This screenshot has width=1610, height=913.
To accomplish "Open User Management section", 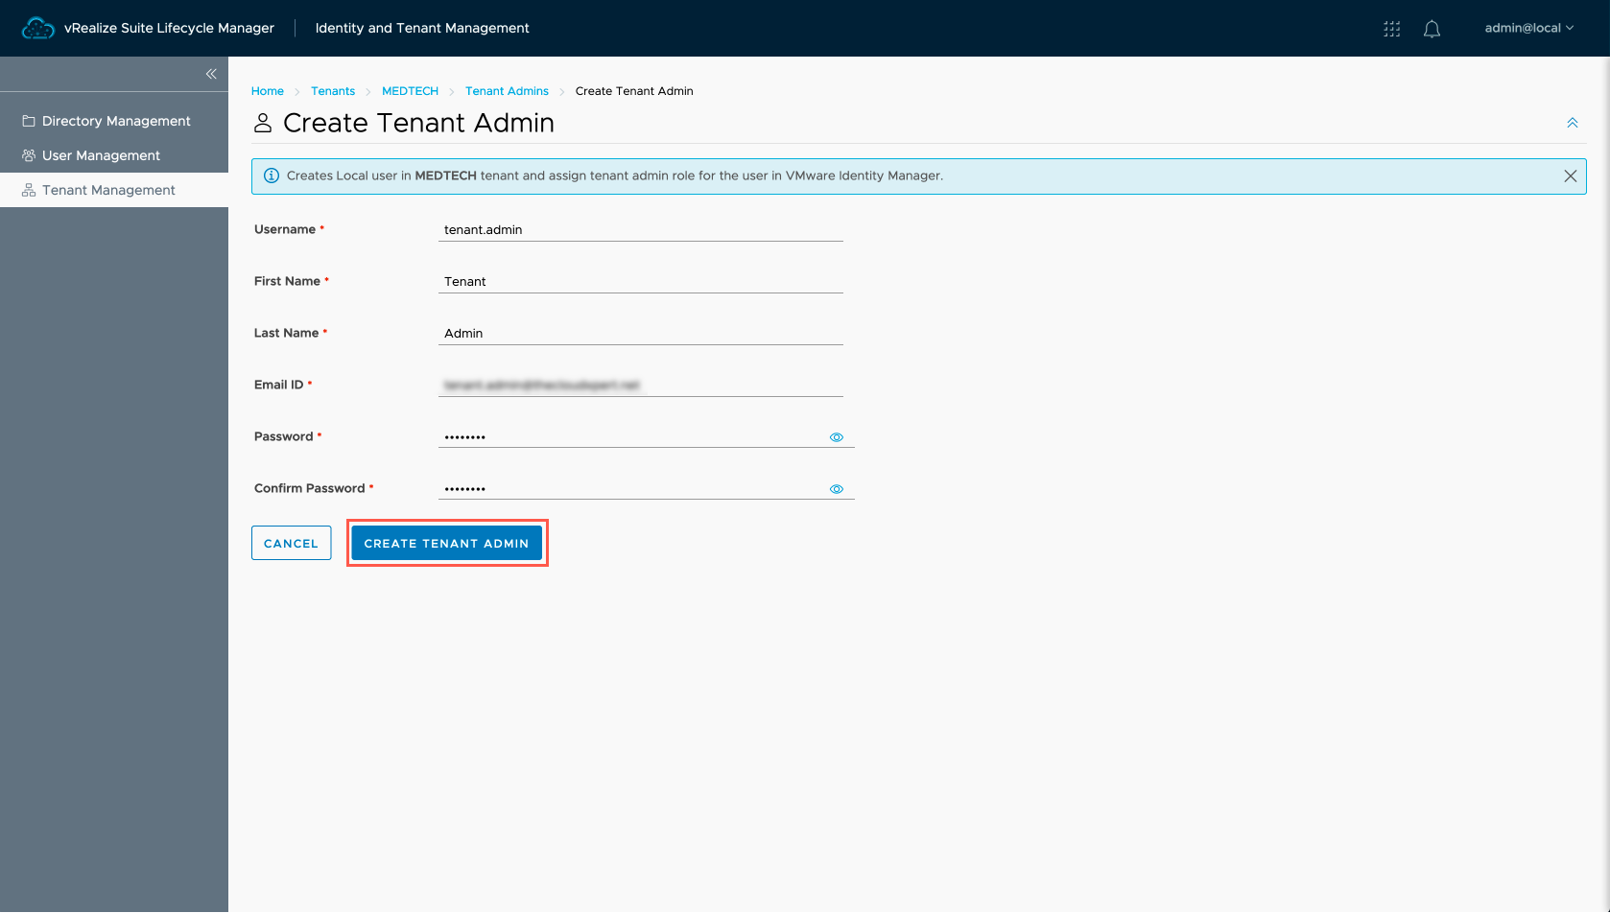I will tap(101, 155).
